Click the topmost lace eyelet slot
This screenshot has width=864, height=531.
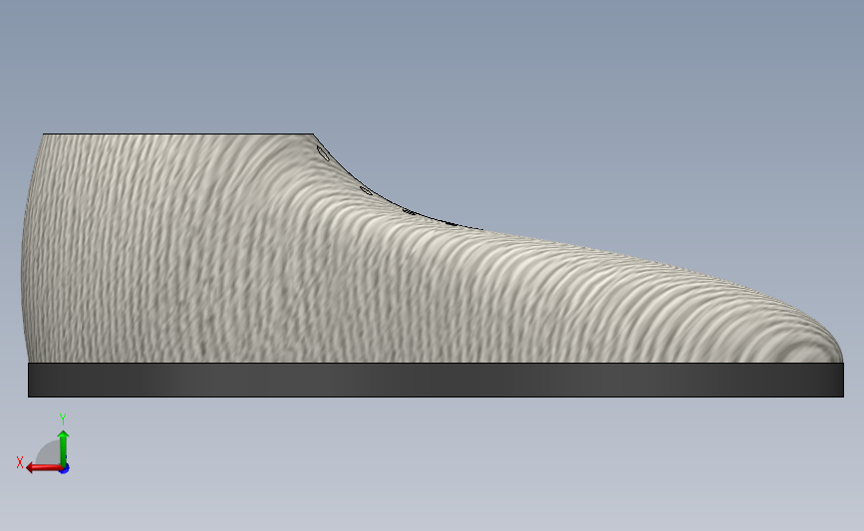(323, 153)
